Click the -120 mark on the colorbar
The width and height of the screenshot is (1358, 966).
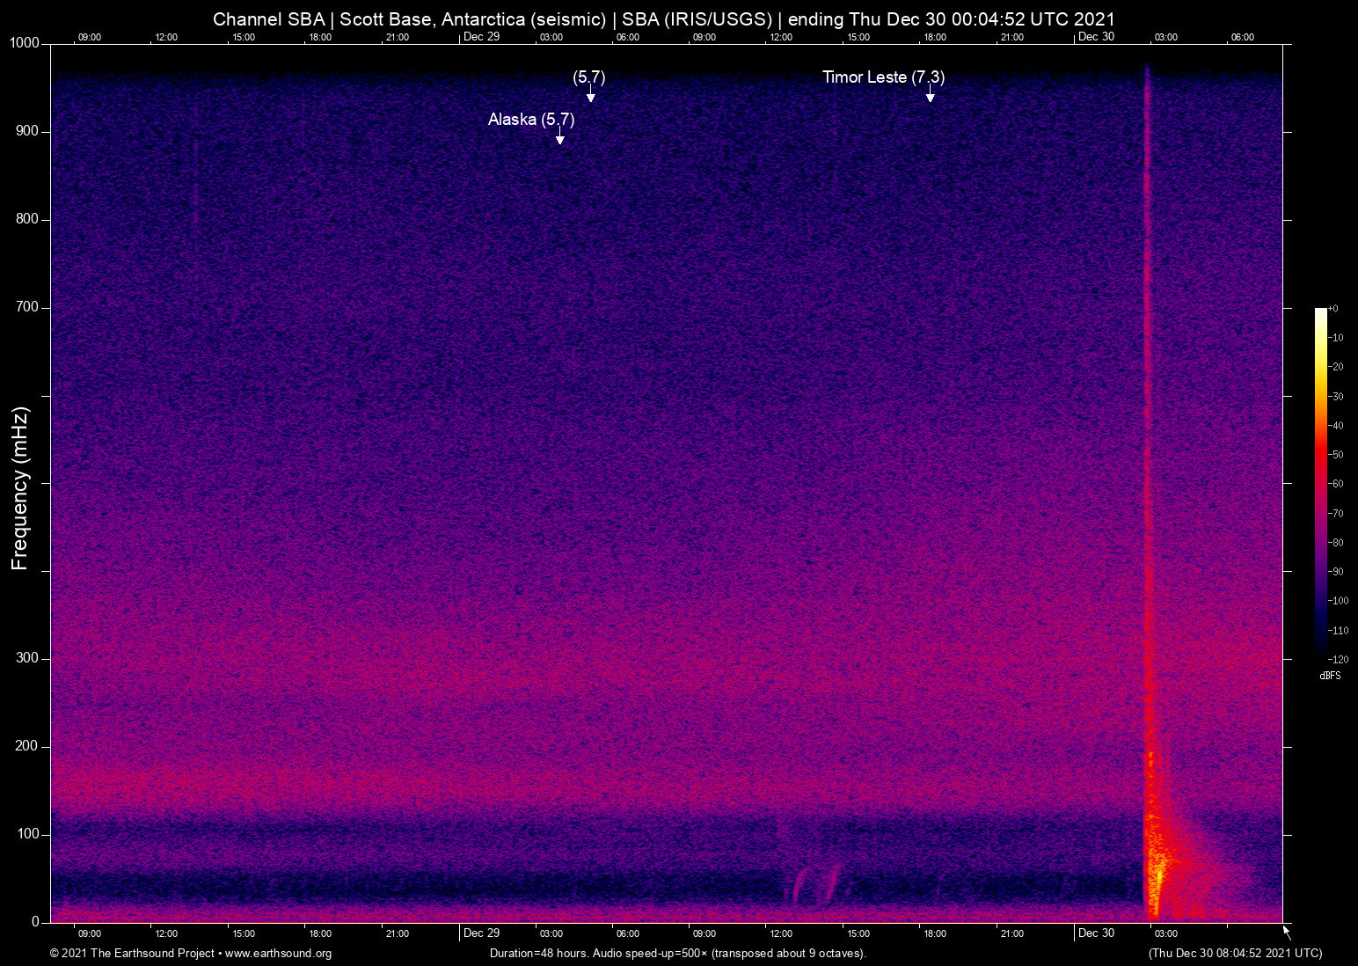coord(1338,659)
